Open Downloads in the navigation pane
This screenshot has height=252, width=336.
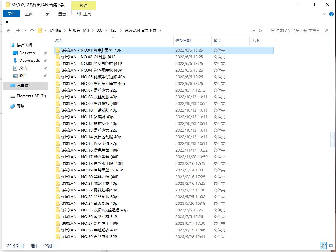tap(30, 61)
